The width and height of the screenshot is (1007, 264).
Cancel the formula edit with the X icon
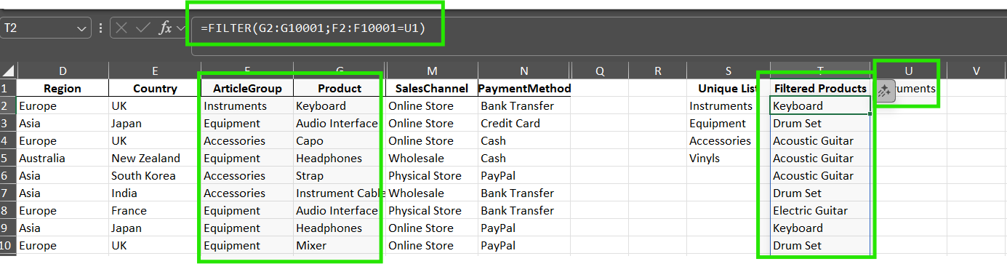[x=121, y=28]
